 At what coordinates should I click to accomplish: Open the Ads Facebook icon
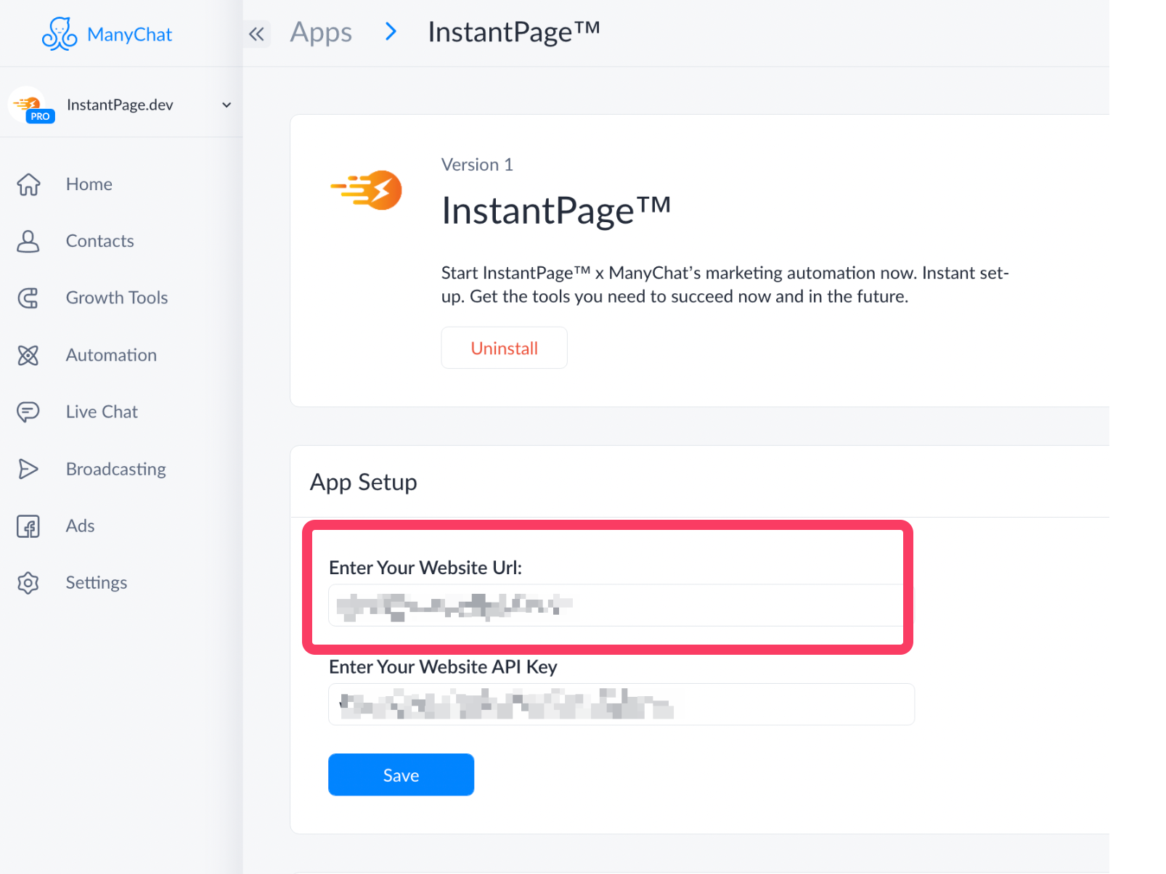[x=28, y=526]
